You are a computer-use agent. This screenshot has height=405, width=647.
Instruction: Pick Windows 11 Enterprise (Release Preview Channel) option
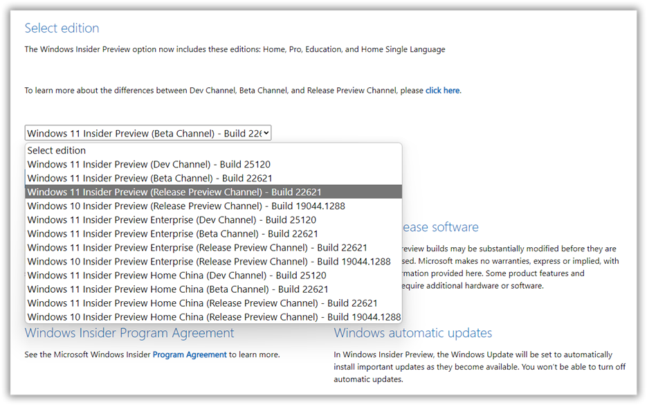coord(213,248)
